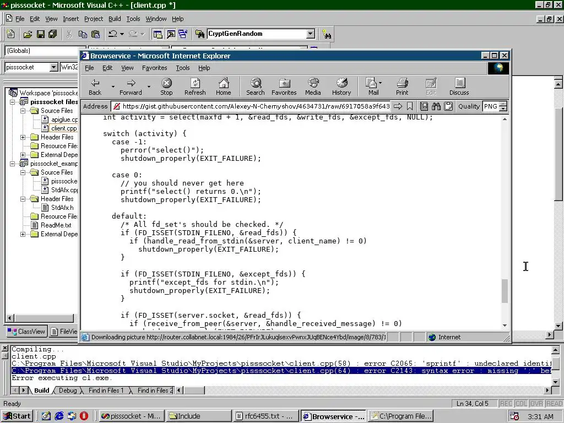Click the browser vertical scrollbar thumb

[505, 291]
